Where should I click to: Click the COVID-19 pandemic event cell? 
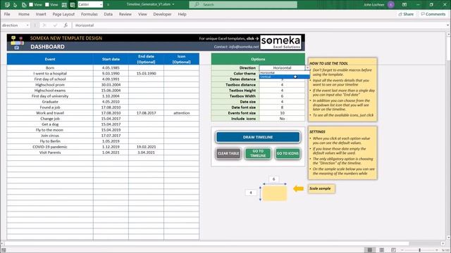pyautogui.click(x=50, y=147)
